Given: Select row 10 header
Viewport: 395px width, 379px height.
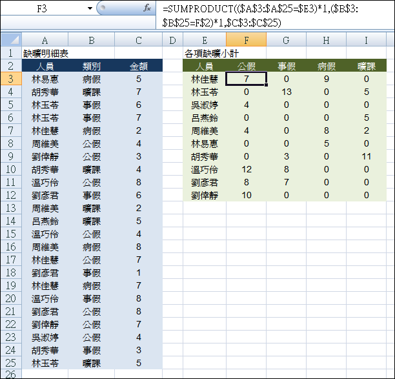Looking at the screenshot, I should pos(11,169).
